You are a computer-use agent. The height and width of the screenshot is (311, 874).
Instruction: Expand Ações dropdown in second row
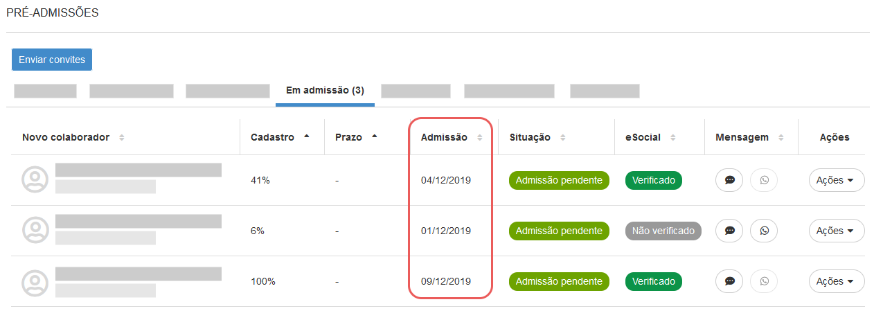836,231
